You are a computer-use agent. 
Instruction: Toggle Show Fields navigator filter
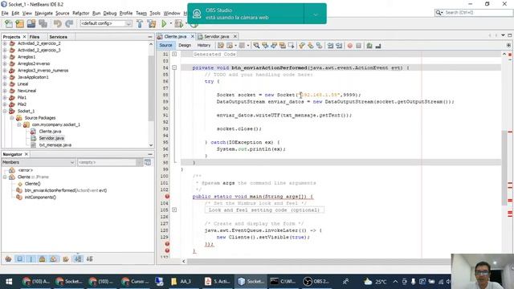(19, 258)
